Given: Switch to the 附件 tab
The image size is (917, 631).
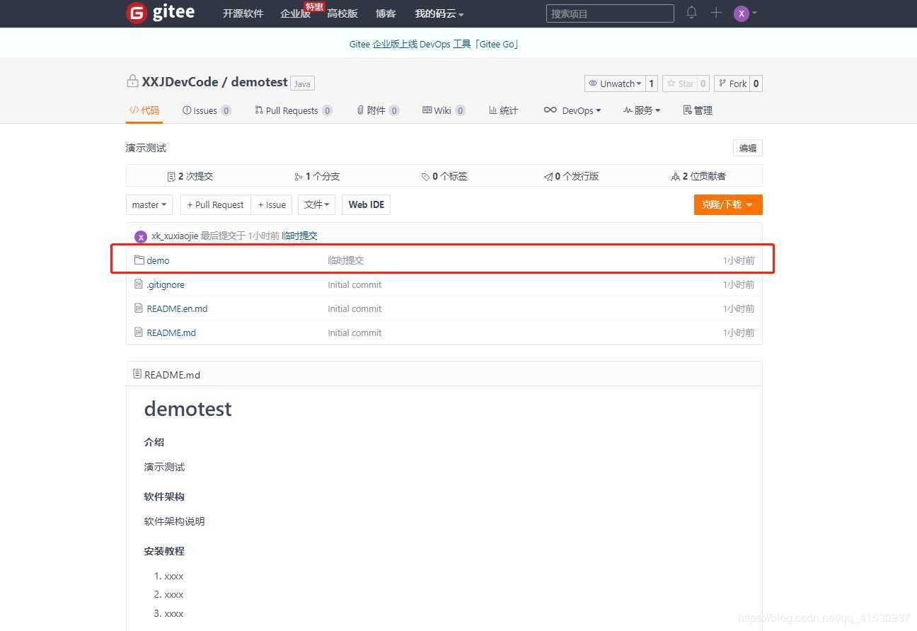Looking at the screenshot, I should click(378, 110).
